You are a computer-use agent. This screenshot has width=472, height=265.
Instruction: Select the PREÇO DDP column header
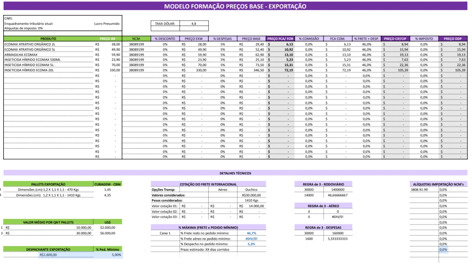[x=453, y=39]
